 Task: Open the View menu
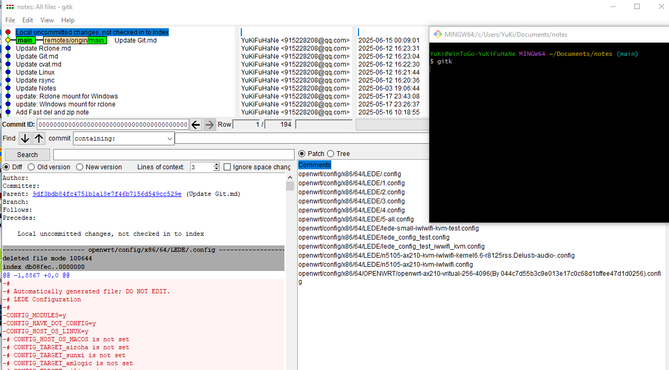point(47,20)
